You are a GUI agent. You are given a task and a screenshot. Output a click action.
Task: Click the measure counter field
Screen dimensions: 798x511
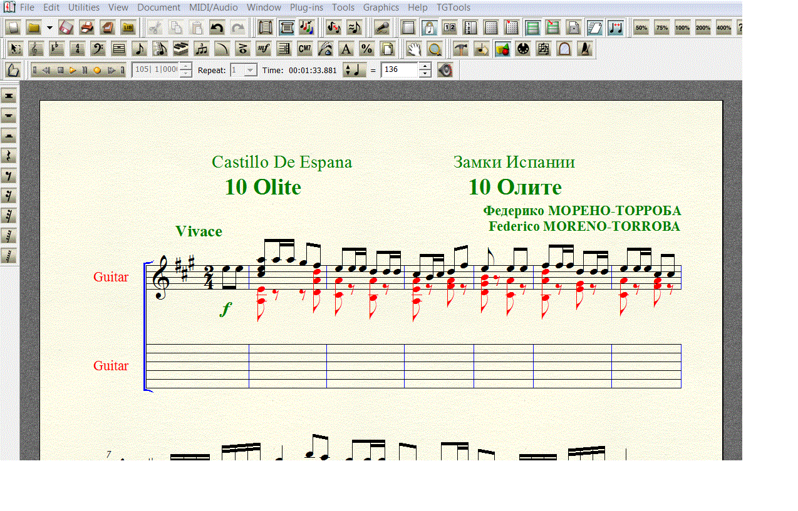pyautogui.click(x=156, y=70)
